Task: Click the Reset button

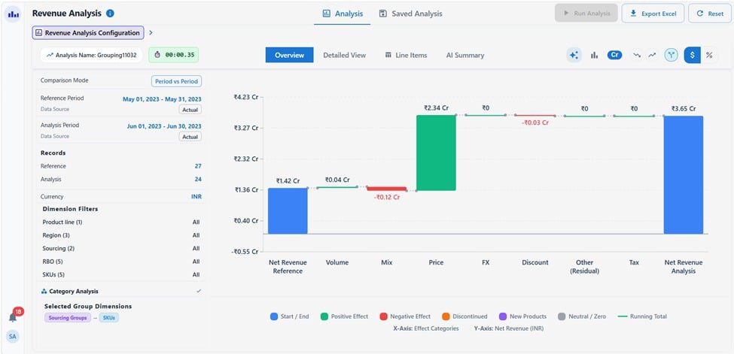Action: [x=709, y=14]
